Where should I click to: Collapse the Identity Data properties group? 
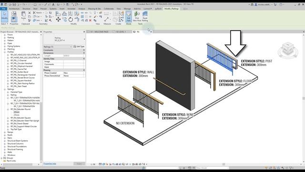click(x=84, y=59)
